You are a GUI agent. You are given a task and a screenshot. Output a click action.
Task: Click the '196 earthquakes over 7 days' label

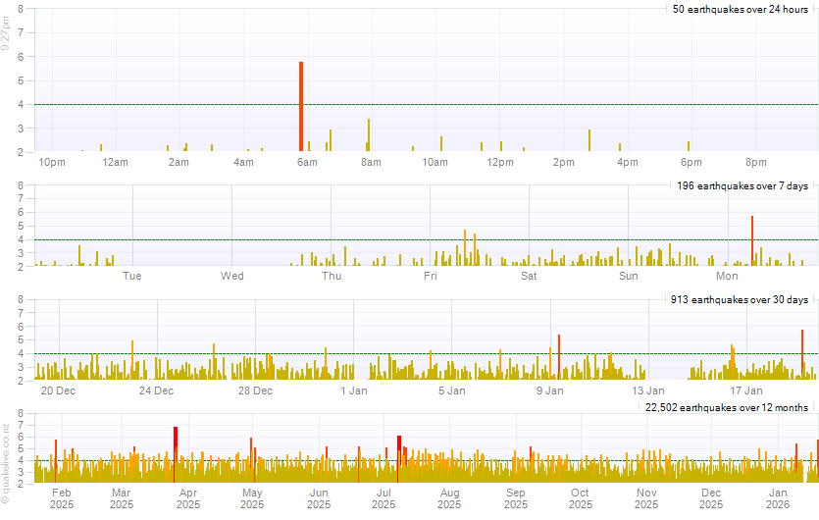tap(742, 185)
